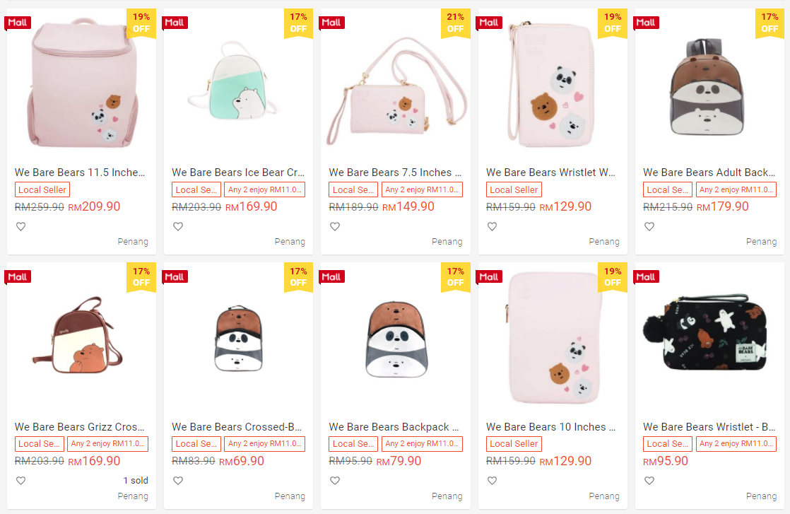Click We Bare Bears Grizz product title

[80, 427]
